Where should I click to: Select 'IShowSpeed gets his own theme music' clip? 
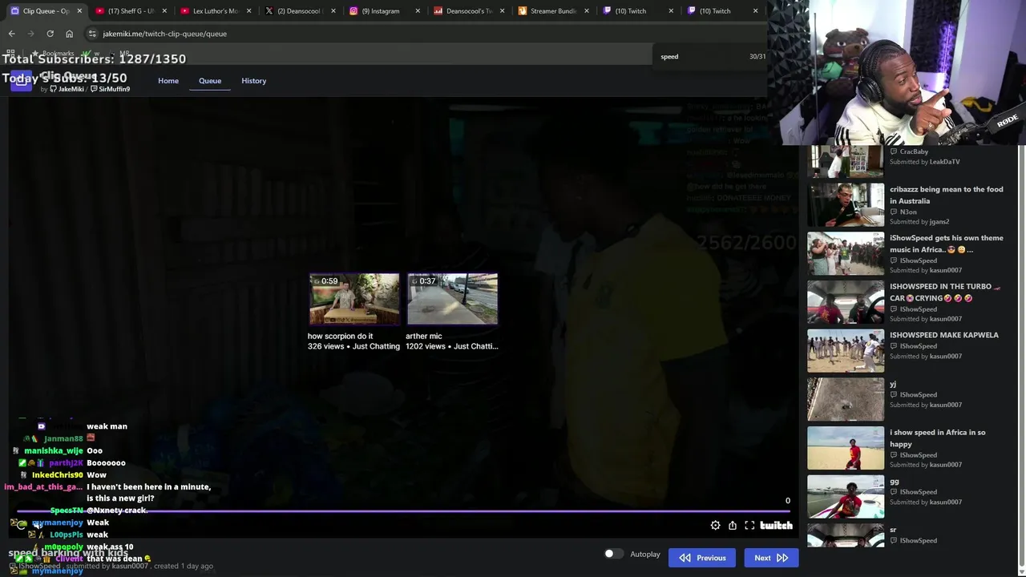(x=906, y=253)
